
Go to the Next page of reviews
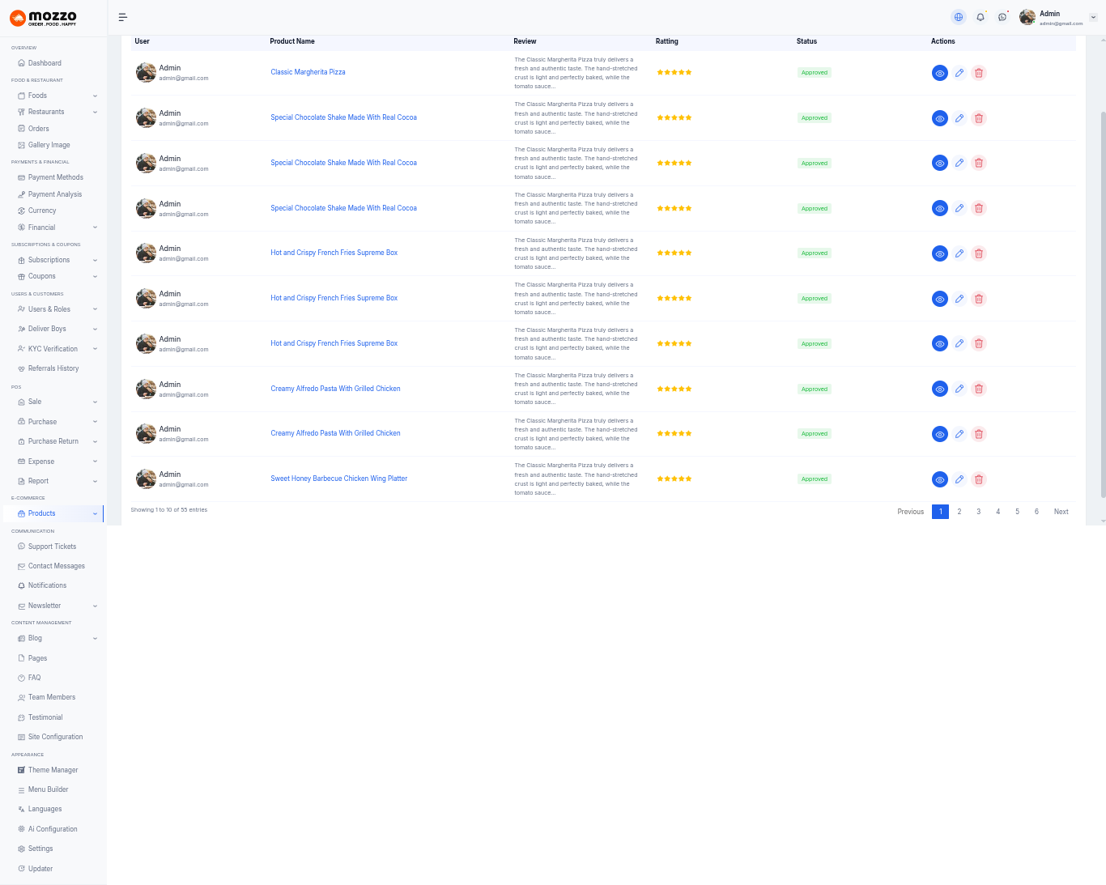pyautogui.click(x=1061, y=512)
